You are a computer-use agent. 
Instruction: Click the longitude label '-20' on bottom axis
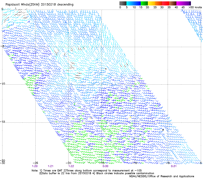(69, 163)
